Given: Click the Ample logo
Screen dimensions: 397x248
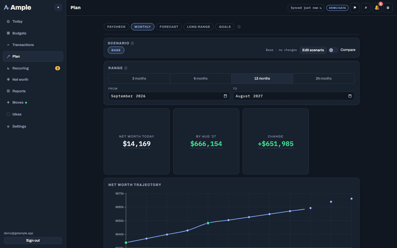Looking at the screenshot, I should pyautogui.click(x=18, y=7).
